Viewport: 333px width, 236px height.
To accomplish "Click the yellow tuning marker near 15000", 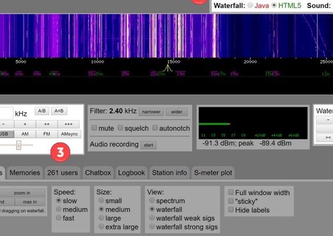I will (x=168, y=68).
